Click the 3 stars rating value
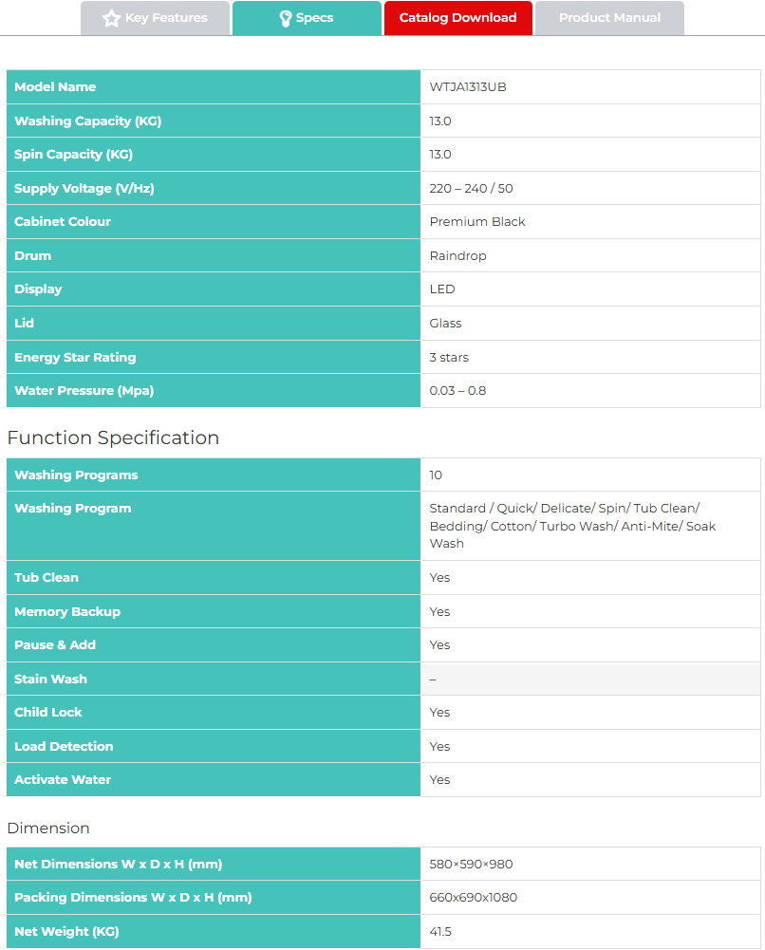This screenshot has height=950, width=765. 449,358
